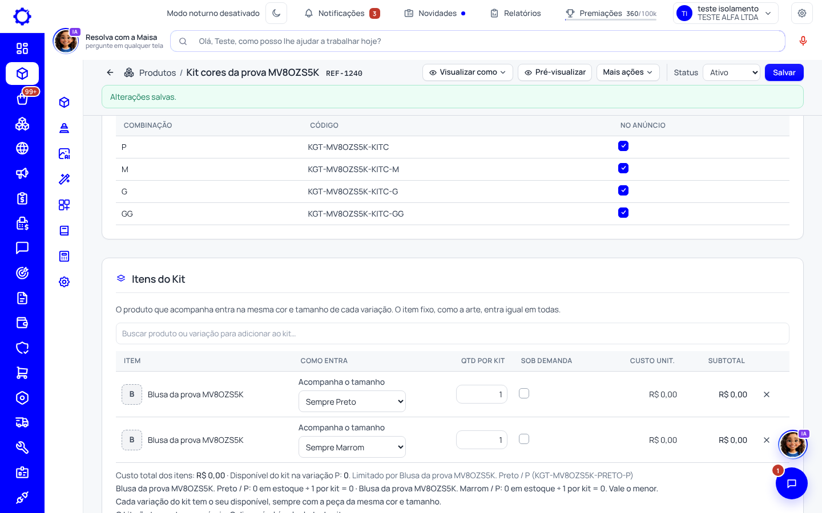Open Notificações in the top bar
This screenshot has height=513, width=822.
(x=342, y=13)
